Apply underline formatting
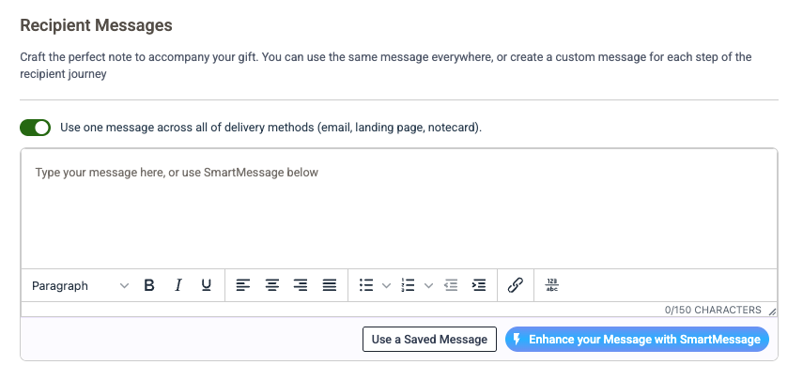The image size is (803, 380). [x=207, y=285]
